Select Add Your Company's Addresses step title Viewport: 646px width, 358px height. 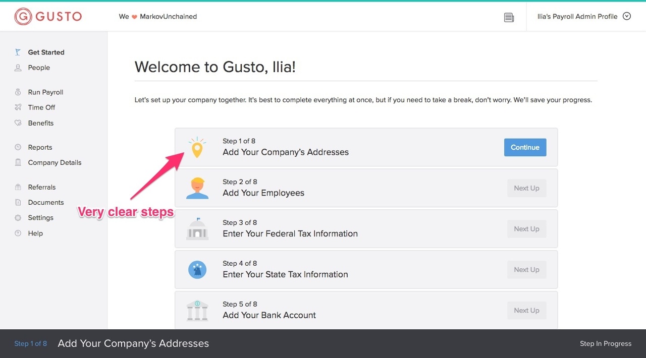(286, 152)
